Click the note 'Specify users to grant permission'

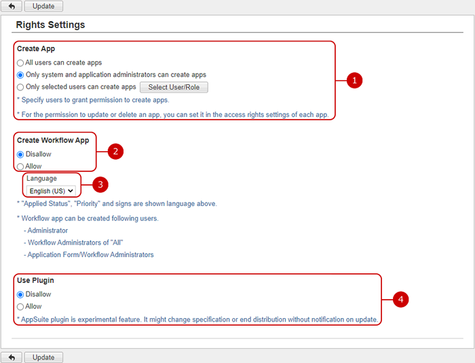[x=93, y=100]
